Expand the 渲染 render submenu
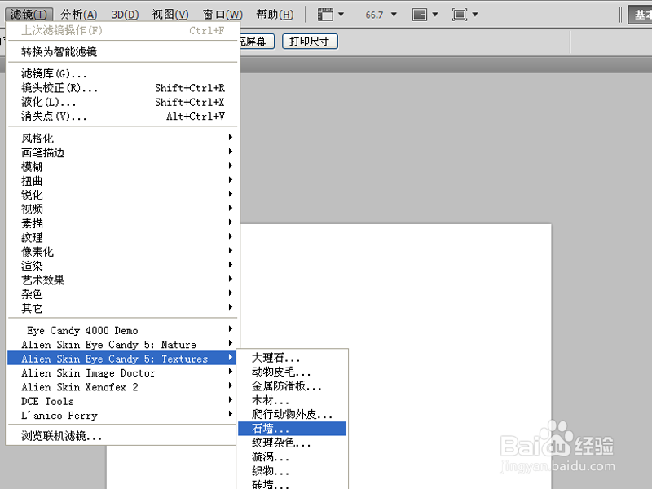Screen dimensions: 652x489 click(123, 266)
